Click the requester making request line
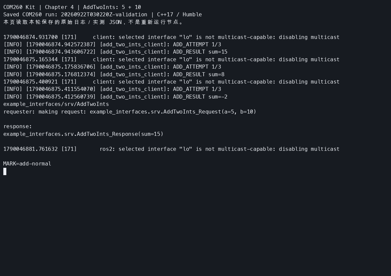This screenshot has width=391, height=276. click(x=130, y=112)
